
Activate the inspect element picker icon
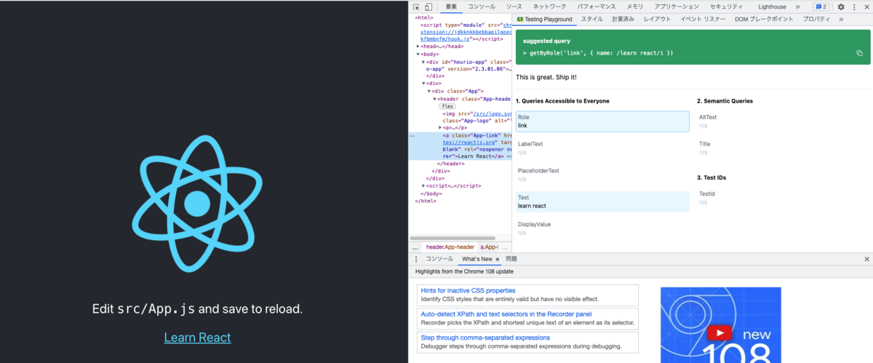[x=416, y=7]
